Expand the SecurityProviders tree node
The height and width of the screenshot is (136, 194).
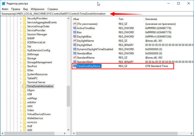coord(20,18)
